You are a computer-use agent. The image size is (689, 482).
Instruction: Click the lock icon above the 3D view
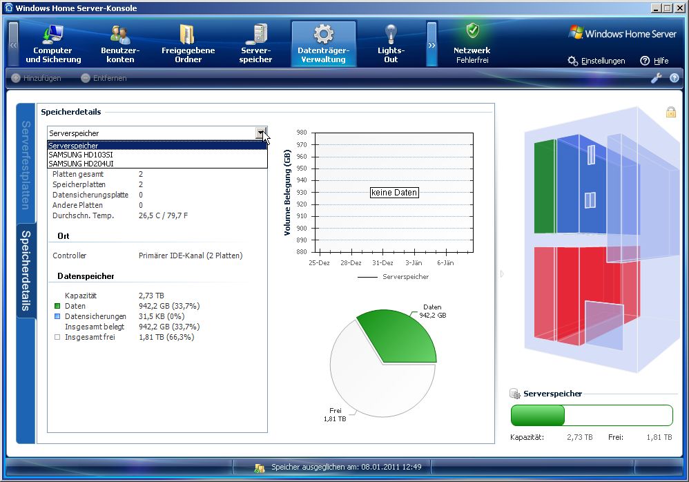670,112
